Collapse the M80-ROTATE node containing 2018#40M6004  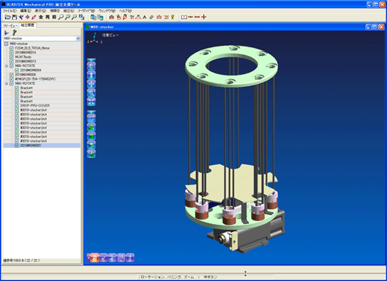pyautogui.click(x=6, y=66)
